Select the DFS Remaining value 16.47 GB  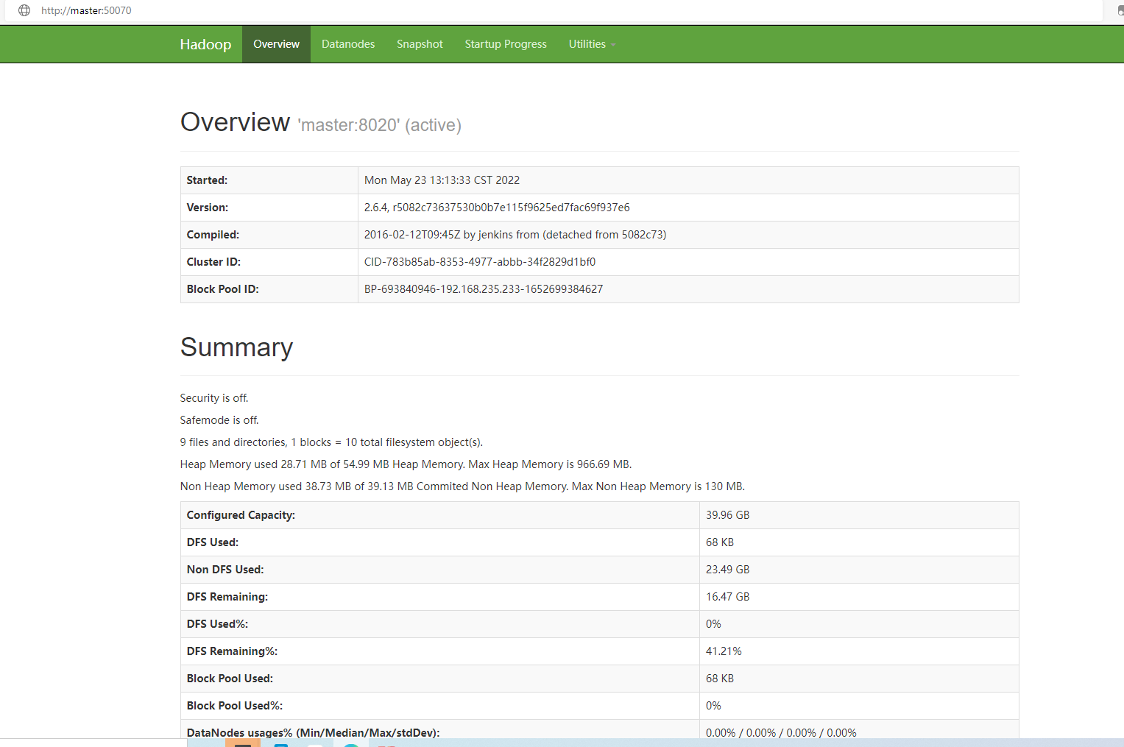pos(728,597)
